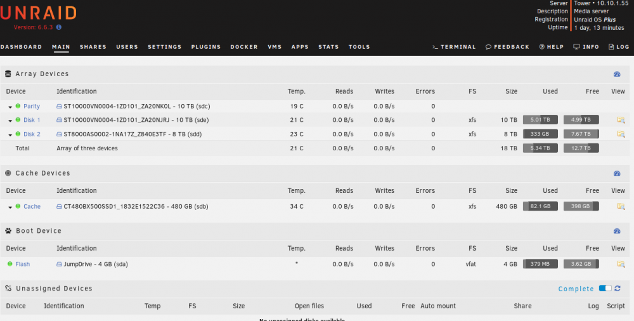Select the Main tab
This screenshot has height=321, width=634.
tap(61, 47)
